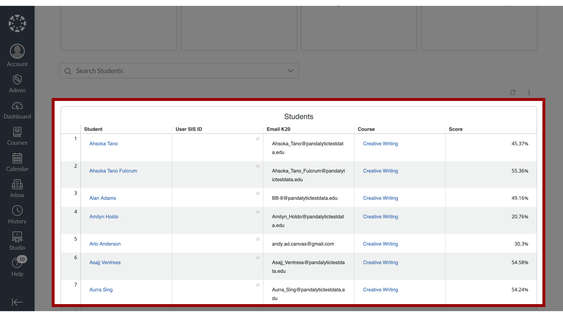Viewport: 563px width, 317px height.
Task: Click the refresh icon above the table
Action: 513,92
